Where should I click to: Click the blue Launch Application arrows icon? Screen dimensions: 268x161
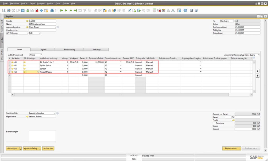coord(41,10)
